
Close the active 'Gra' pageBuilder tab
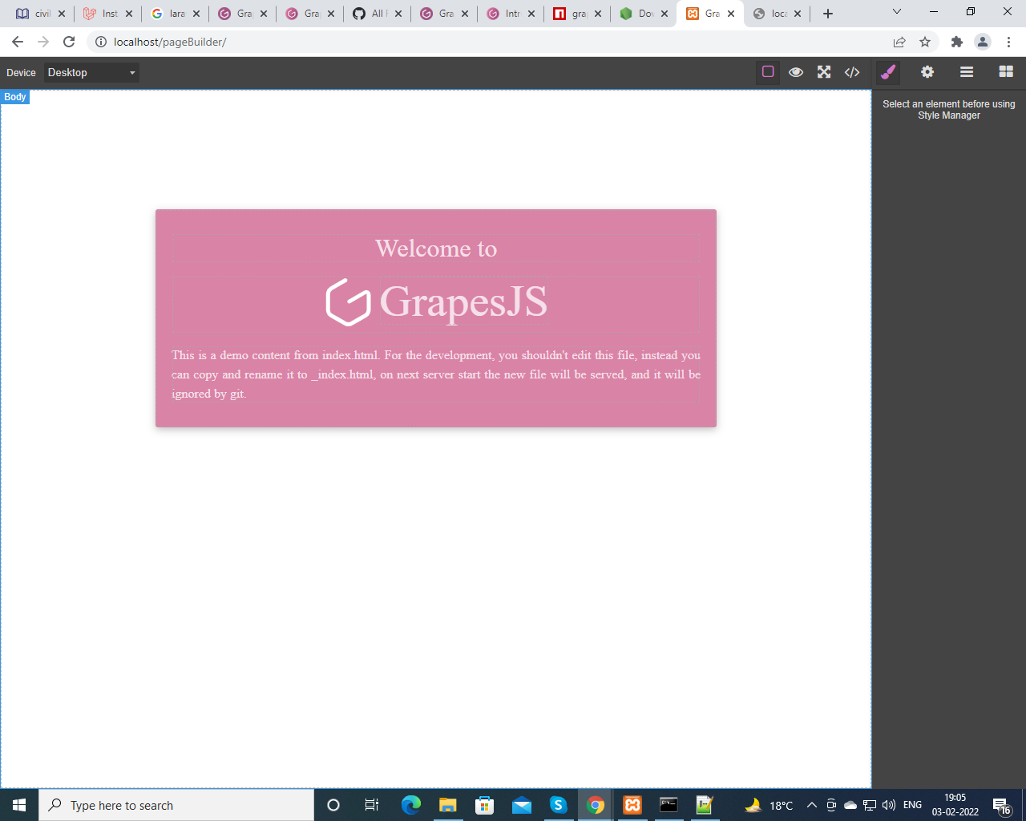point(731,14)
